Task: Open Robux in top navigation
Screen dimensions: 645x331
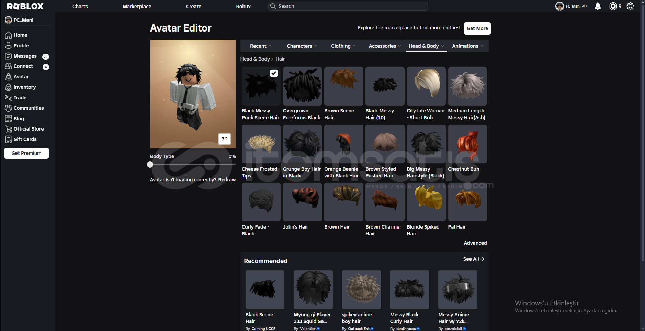Action: click(x=244, y=7)
